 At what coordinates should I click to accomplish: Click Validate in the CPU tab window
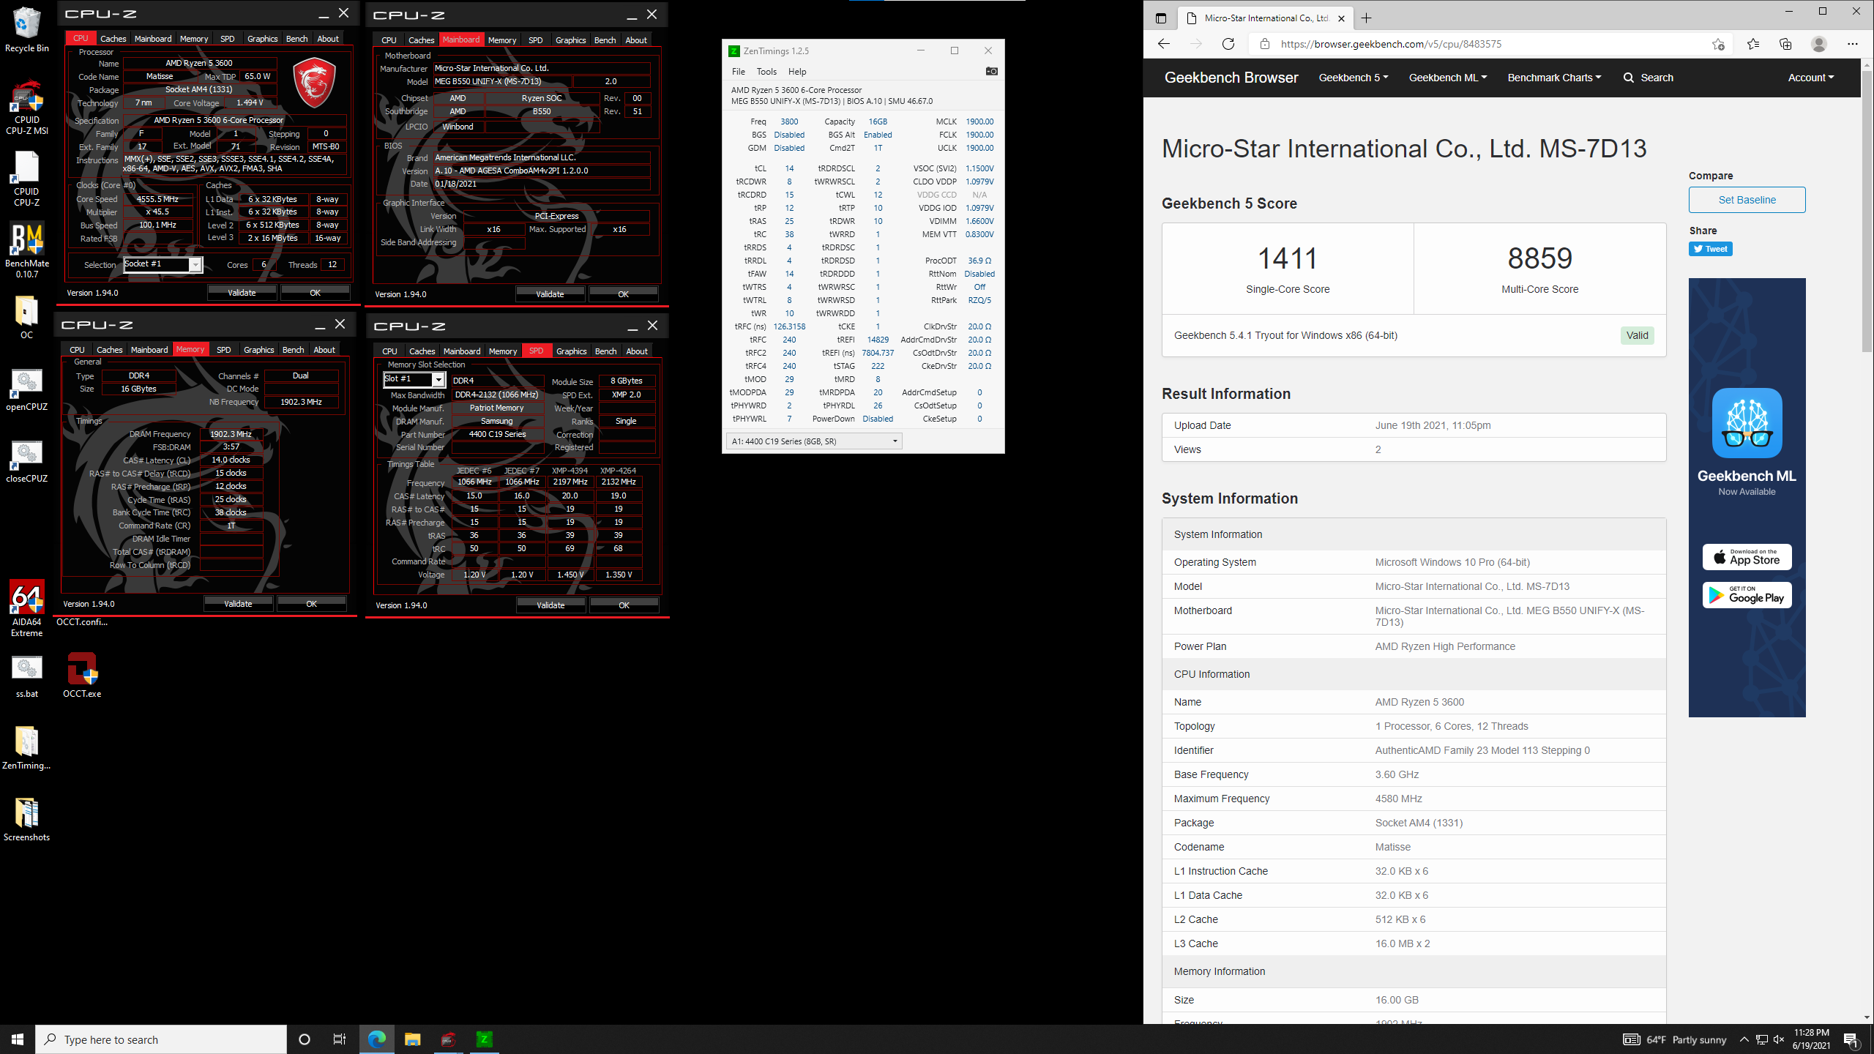[x=242, y=293]
